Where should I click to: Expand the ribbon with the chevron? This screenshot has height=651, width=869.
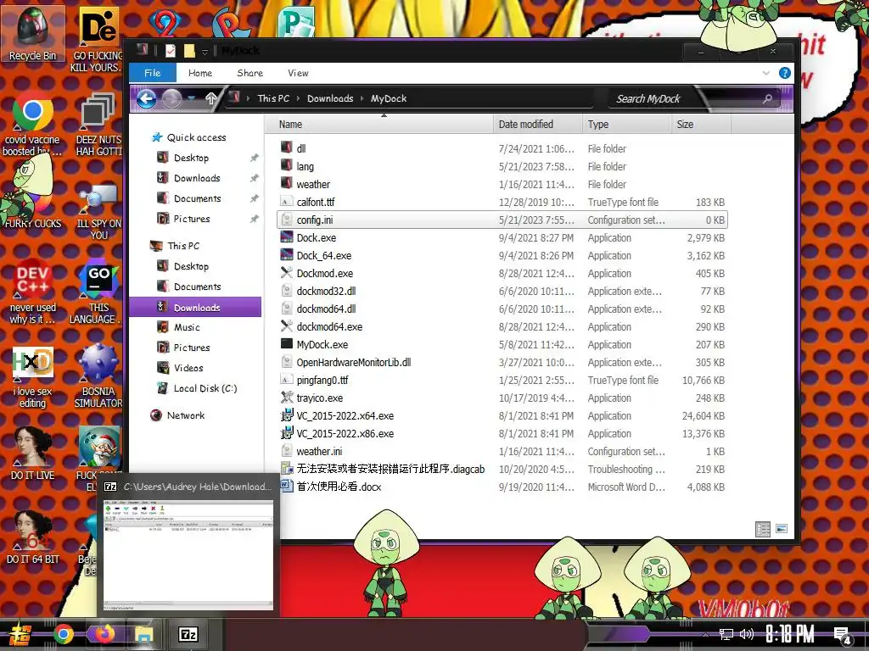[x=766, y=73]
